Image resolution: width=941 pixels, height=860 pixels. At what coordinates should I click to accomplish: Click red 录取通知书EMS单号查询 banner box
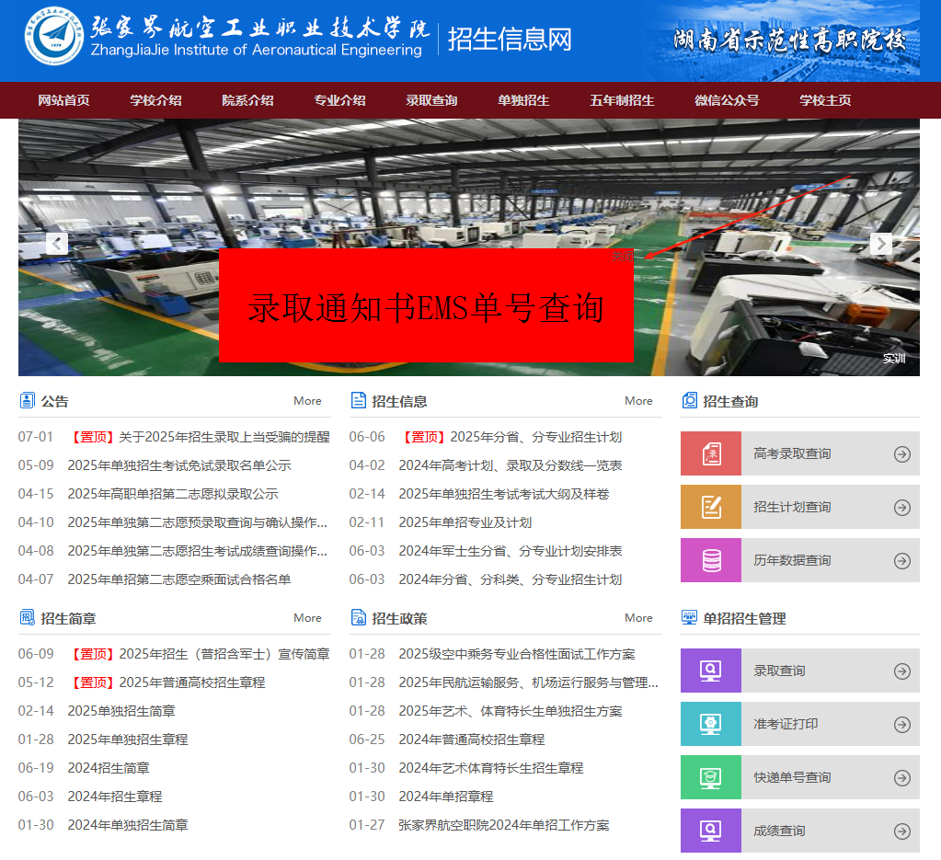pos(426,305)
